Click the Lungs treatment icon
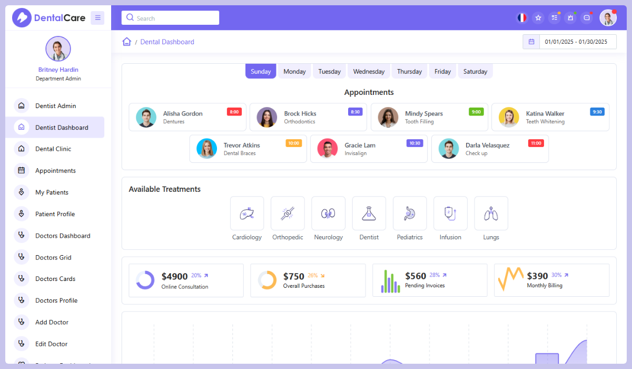 [x=491, y=213]
